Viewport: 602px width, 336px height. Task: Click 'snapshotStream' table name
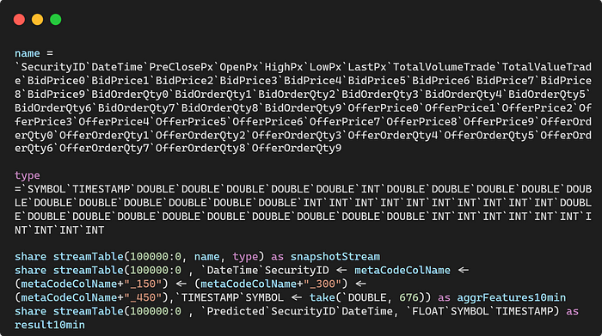click(x=335, y=257)
